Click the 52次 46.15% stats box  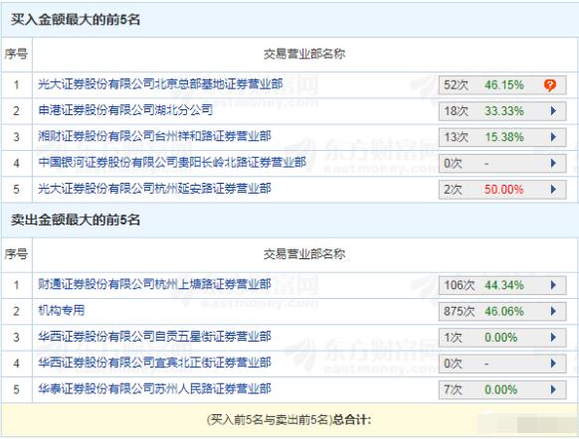(502, 85)
